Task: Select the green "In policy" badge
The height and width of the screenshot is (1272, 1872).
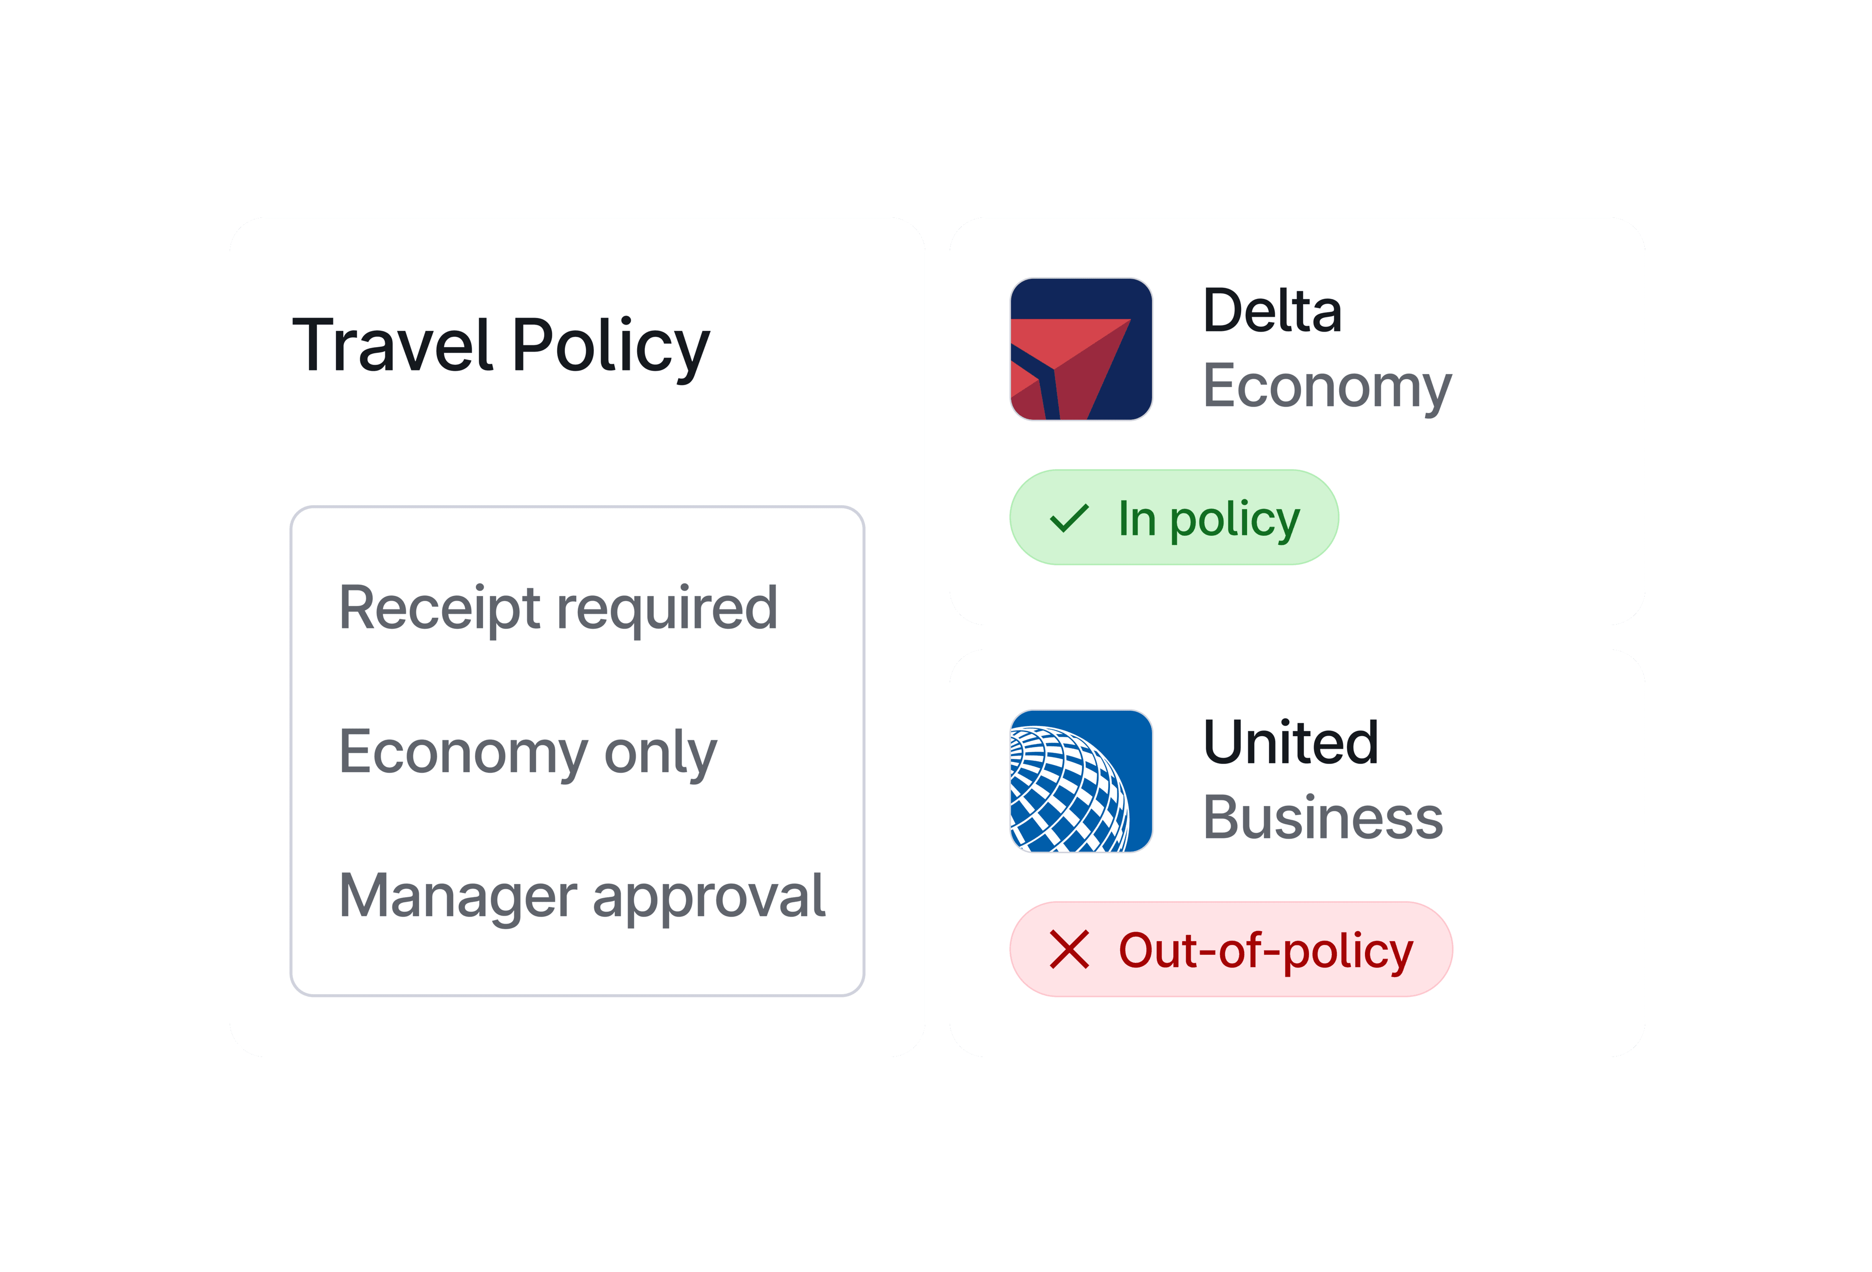Action: [x=1173, y=517]
